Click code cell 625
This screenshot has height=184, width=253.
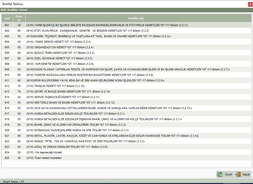(7, 158)
